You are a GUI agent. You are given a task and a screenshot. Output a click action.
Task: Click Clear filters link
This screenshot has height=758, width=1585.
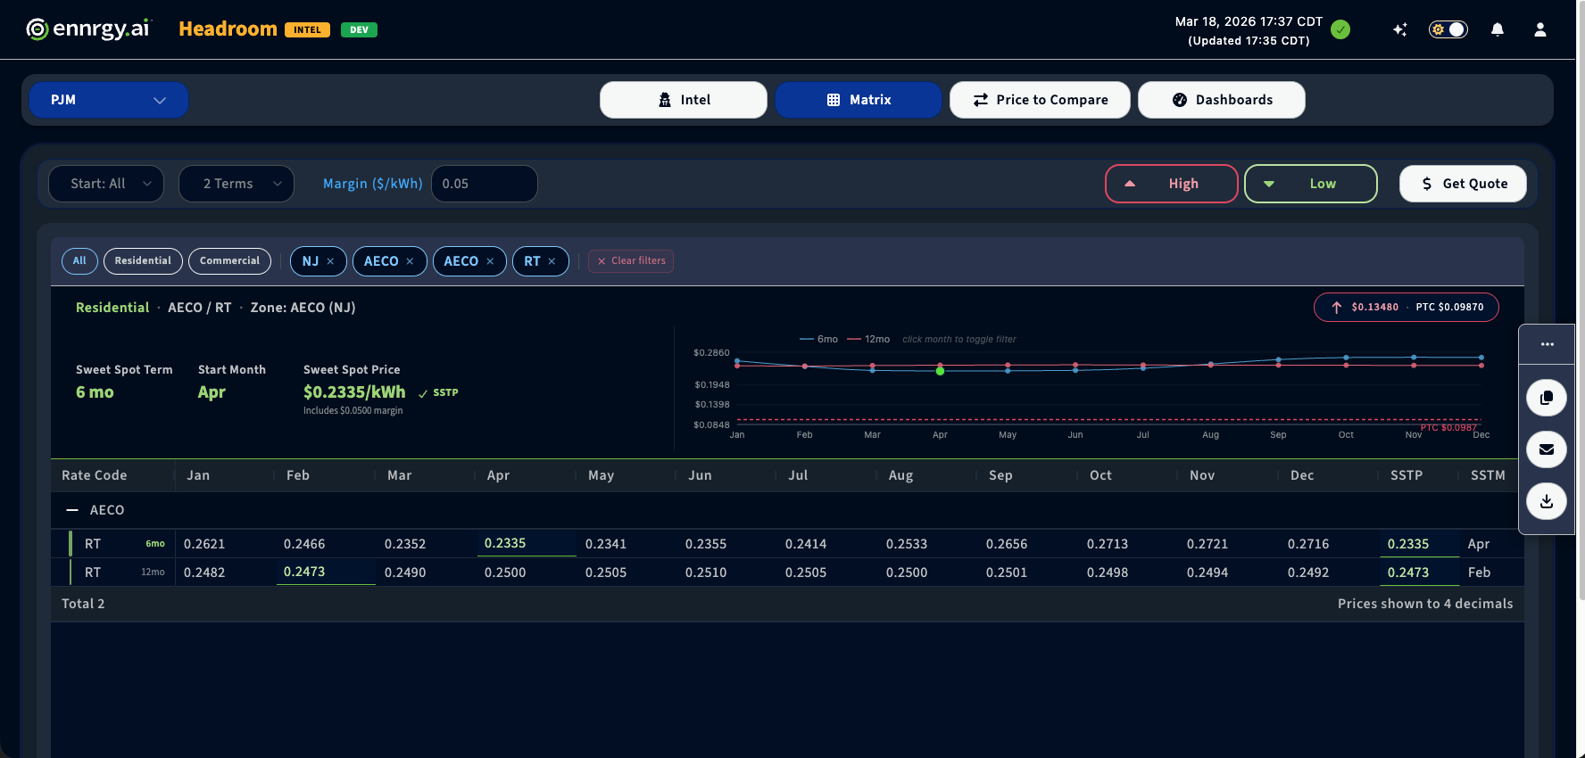pos(631,261)
